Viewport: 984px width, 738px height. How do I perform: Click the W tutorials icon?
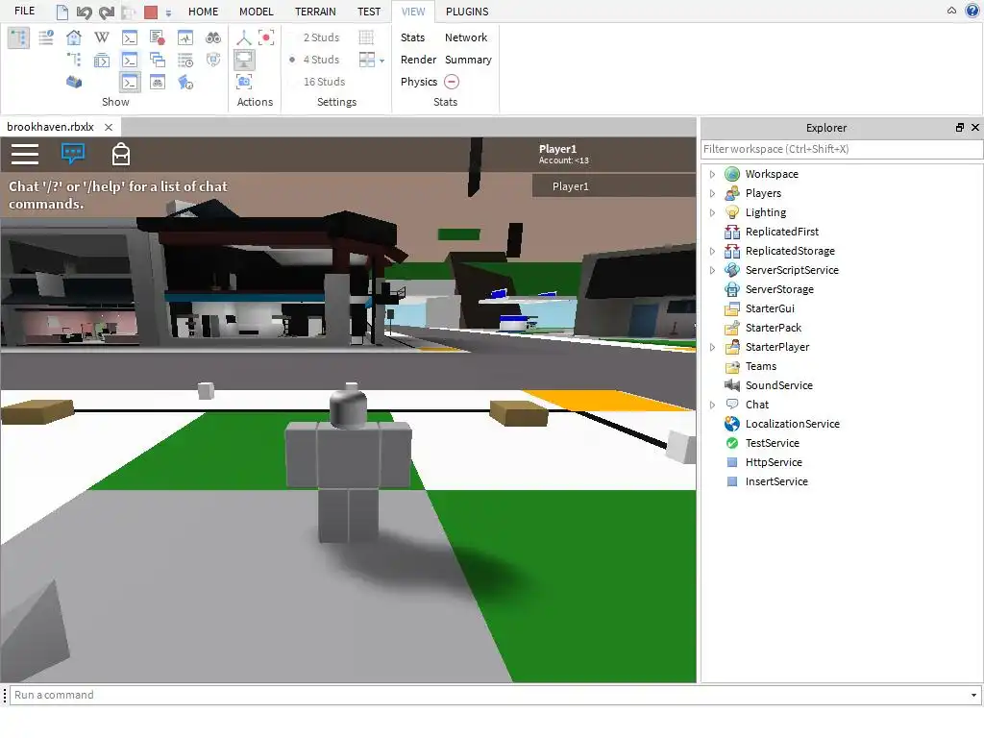102,37
